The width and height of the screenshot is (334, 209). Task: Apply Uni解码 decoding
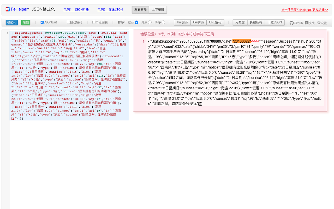click(198, 22)
